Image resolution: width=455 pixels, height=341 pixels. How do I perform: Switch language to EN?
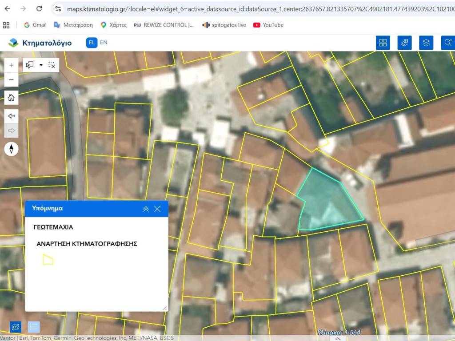click(104, 43)
